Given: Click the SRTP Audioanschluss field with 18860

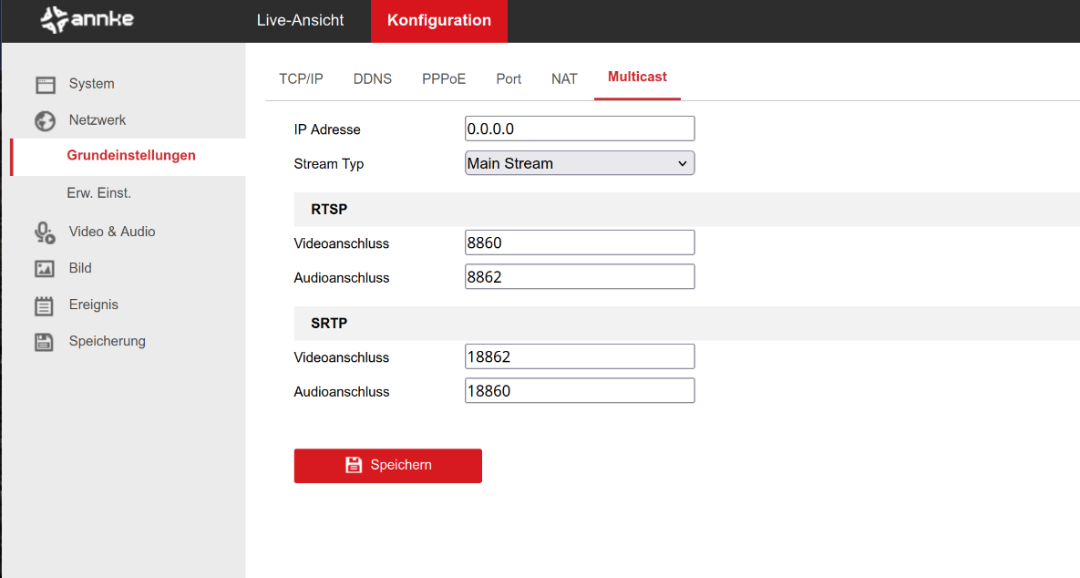Looking at the screenshot, I should tap(579, 391).
